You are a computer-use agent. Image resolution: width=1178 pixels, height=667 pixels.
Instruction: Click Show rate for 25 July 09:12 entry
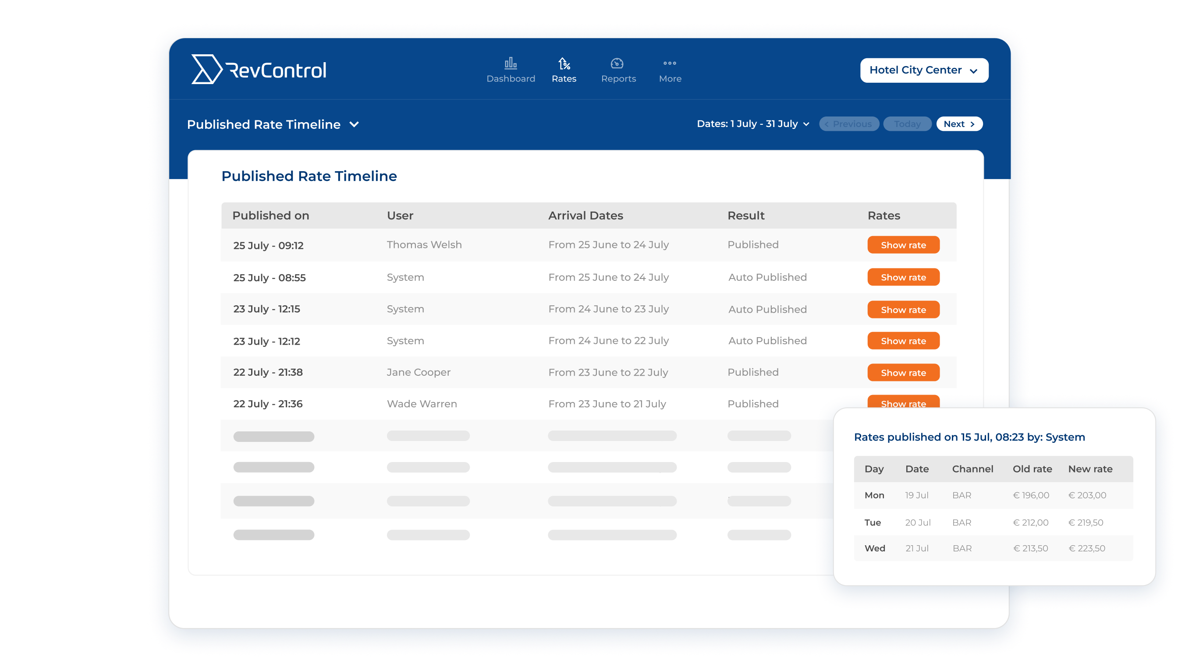(904, 245)
